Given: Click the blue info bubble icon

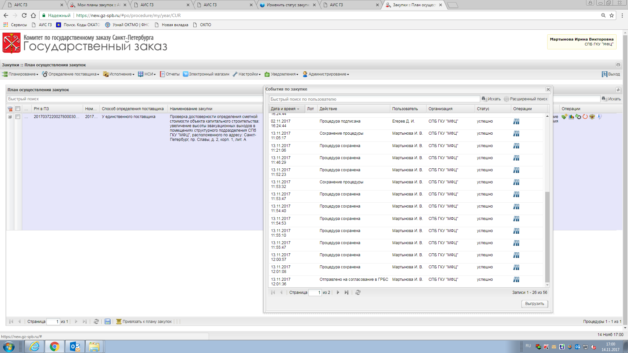Looking at the screenshot, I should pos(599,117).
